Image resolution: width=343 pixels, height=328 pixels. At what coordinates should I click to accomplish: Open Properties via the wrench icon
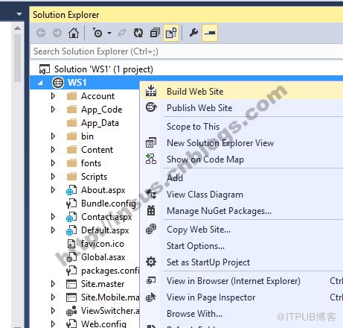coord(193,33)
